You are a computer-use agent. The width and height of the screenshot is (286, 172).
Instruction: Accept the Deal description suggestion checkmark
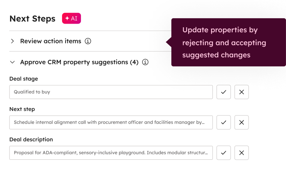pyautogui.click(x=224, y=153)
